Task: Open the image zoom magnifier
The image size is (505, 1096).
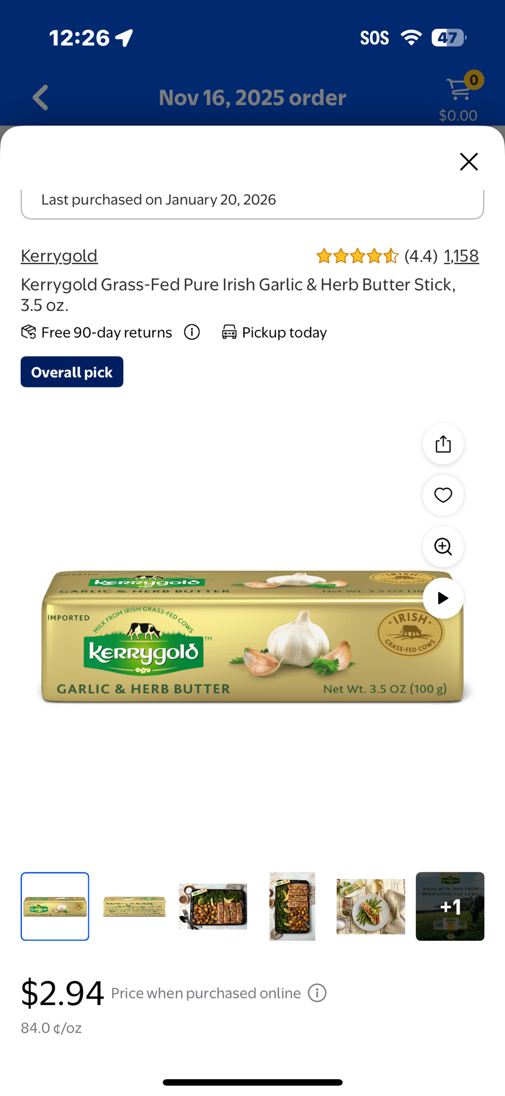Action: [443, 546]
